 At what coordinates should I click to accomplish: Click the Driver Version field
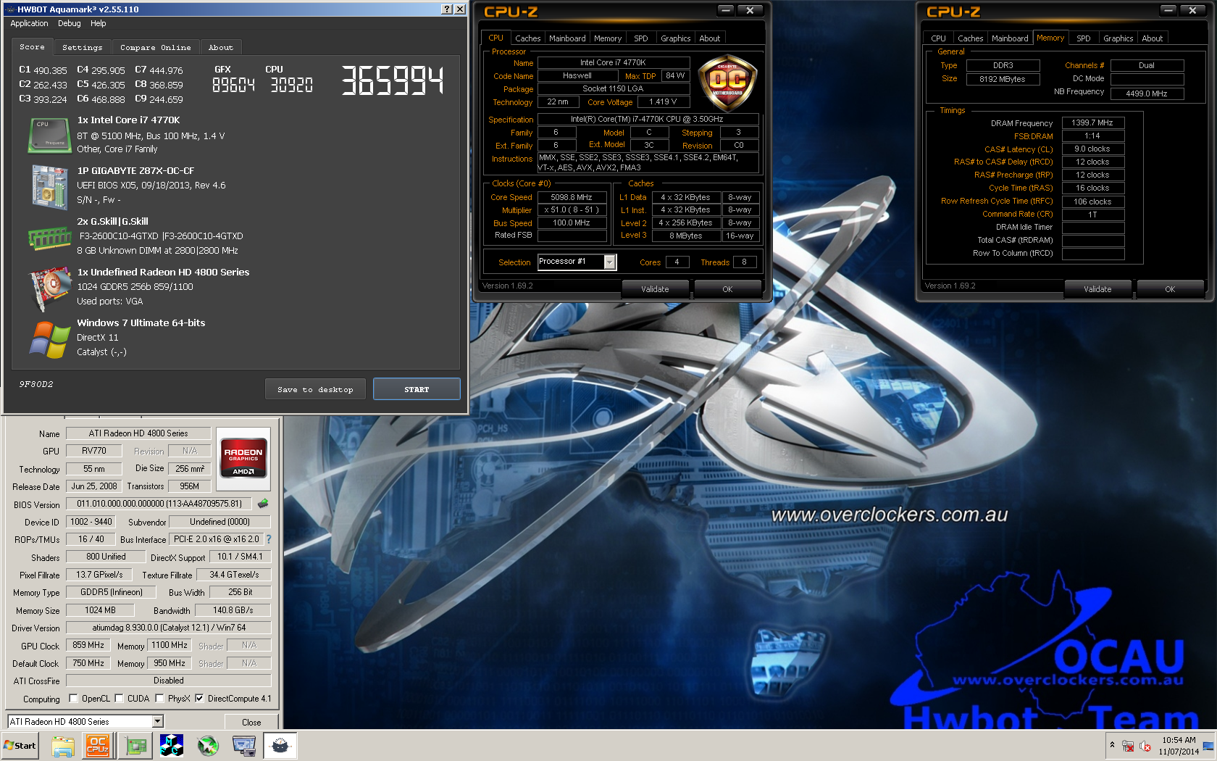[169, 628]
